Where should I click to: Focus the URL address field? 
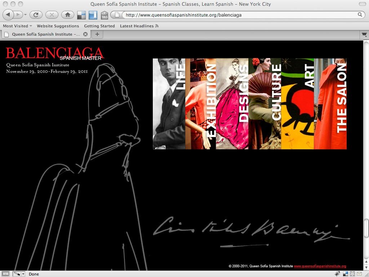click(238, 15)
